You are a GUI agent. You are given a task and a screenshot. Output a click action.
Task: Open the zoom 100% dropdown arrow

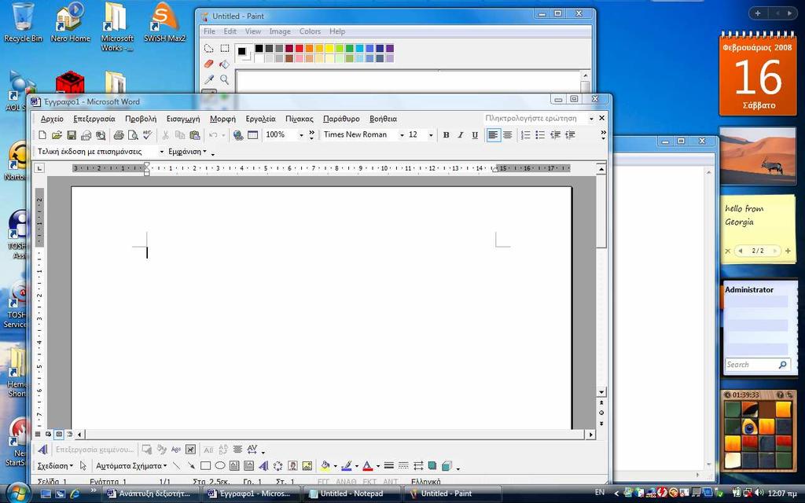pos(301,135)
